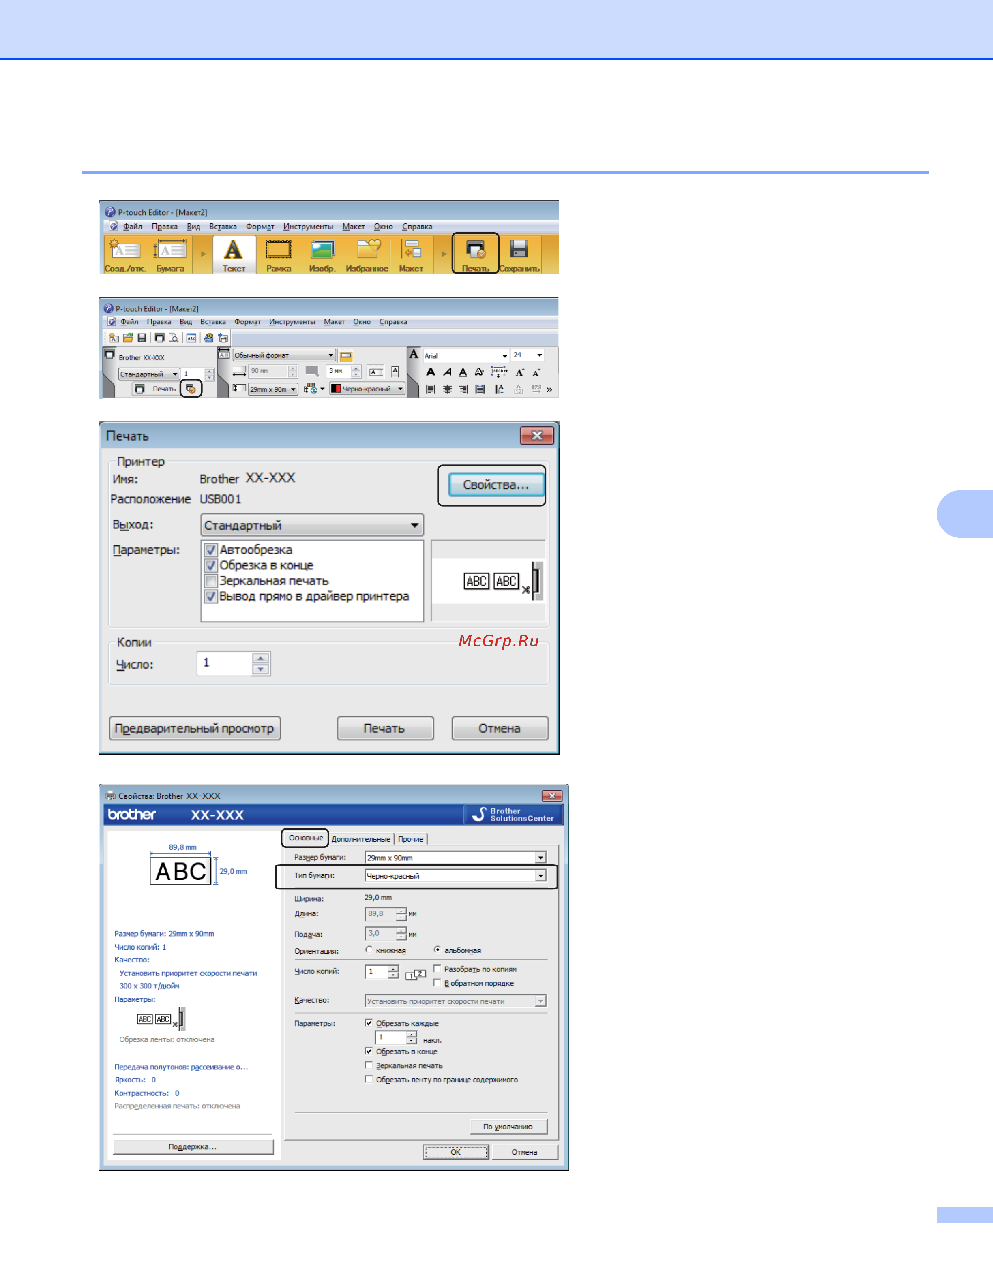Align text left icon
The image size is (993, 1281).
[x=431, y=389]
